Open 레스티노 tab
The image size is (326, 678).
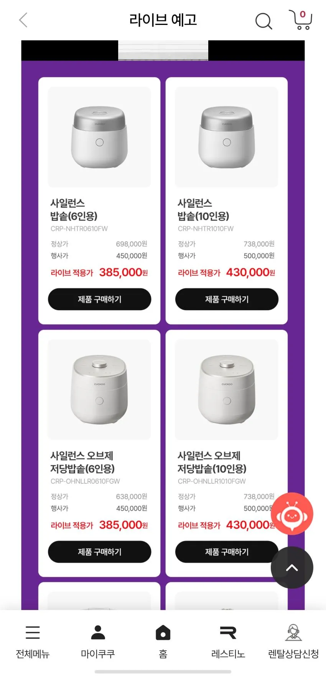(228, 641)
